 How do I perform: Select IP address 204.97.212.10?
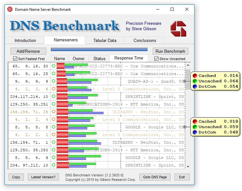[x=29, y=165]
